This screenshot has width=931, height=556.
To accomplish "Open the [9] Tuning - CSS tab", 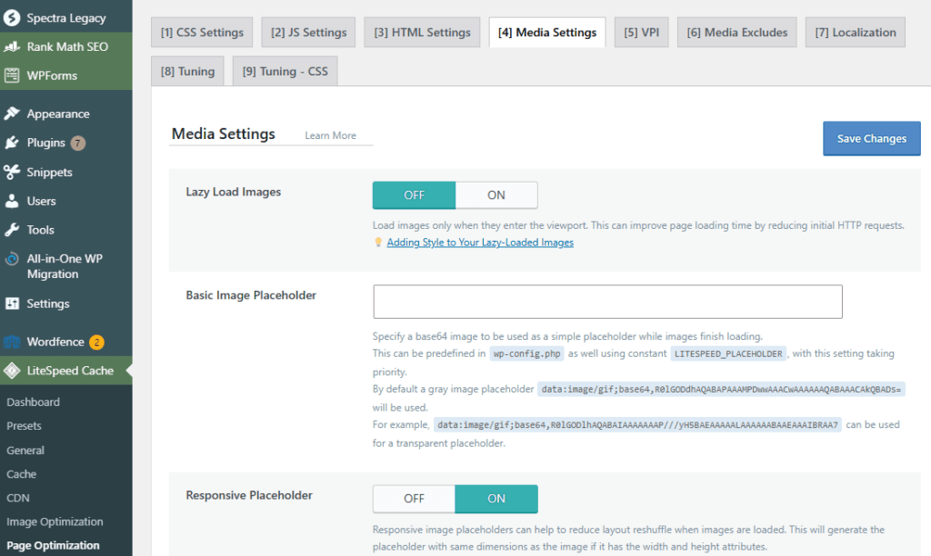I will [285, 71].
